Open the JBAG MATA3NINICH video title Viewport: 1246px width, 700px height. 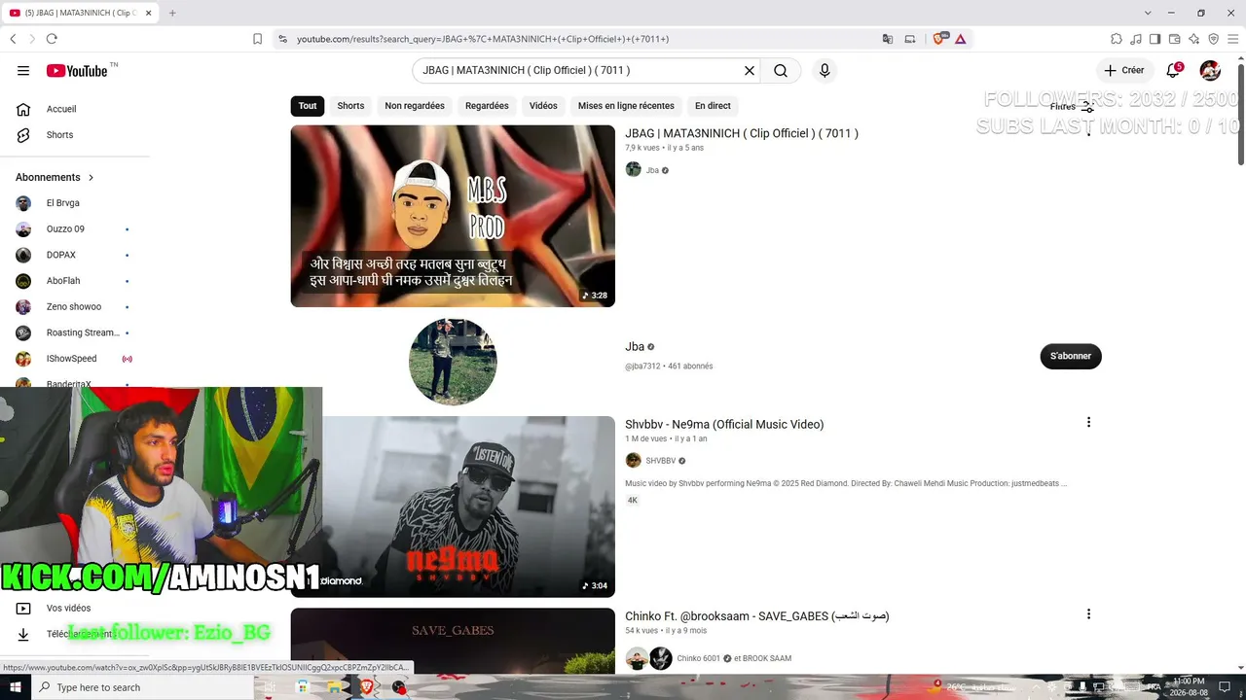[x=742, y=133]
